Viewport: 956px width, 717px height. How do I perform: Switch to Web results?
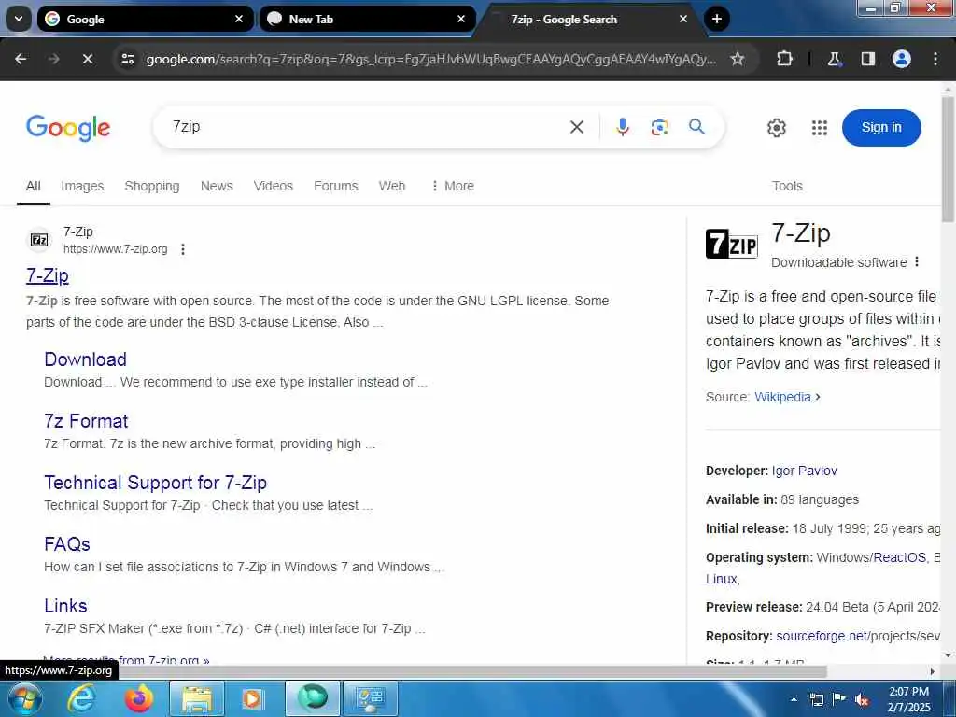(392, 186)
